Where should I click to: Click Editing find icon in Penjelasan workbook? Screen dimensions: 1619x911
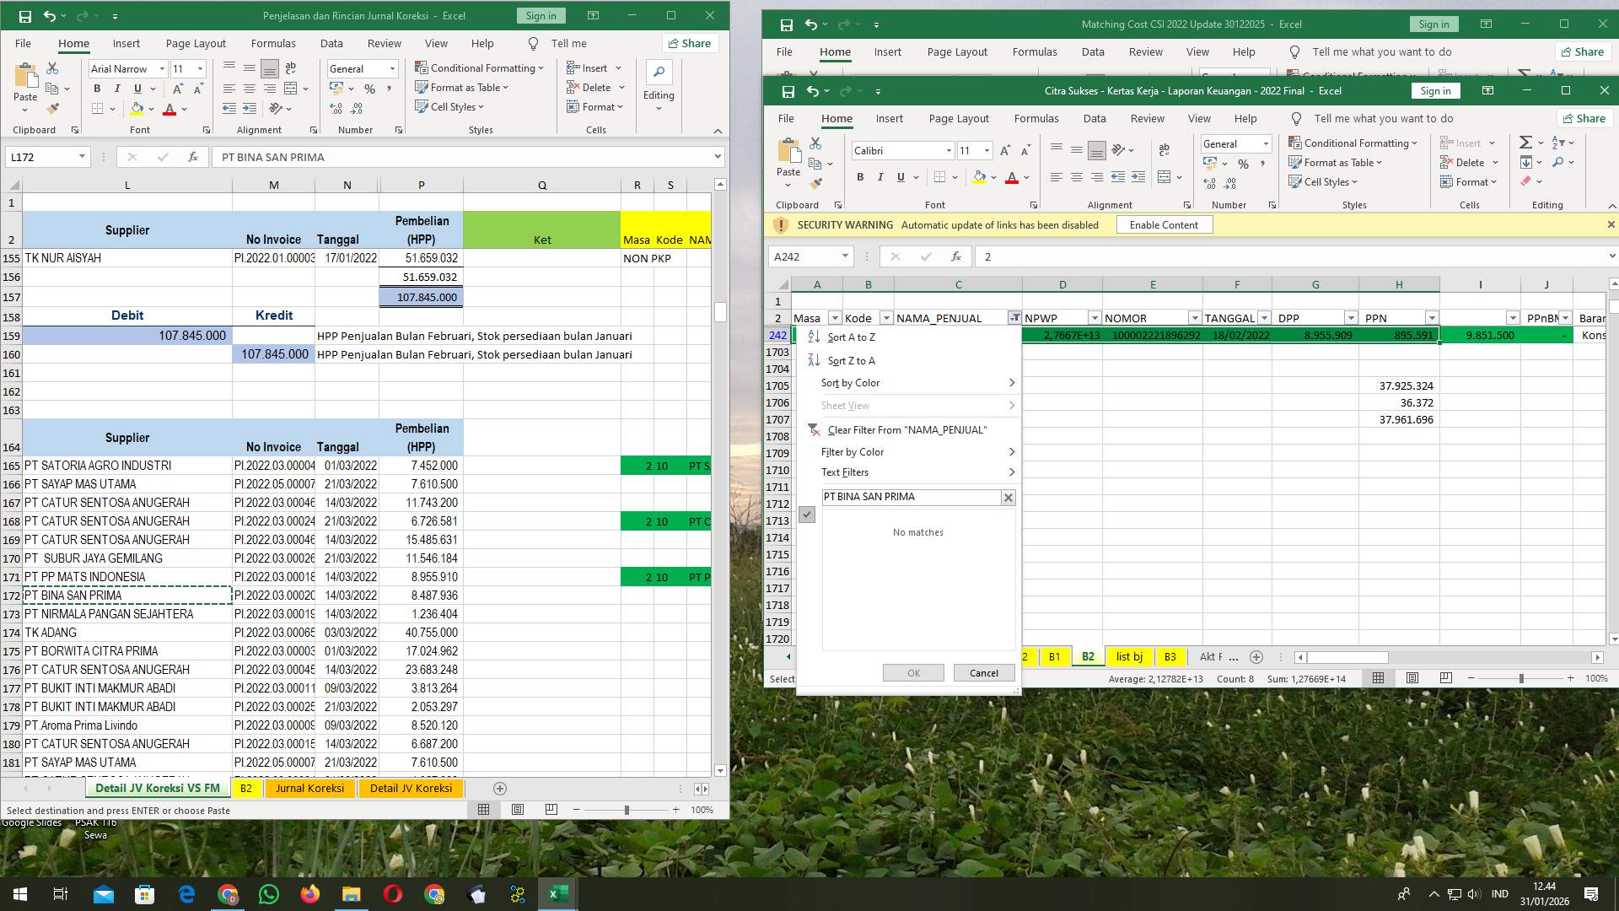659,72
